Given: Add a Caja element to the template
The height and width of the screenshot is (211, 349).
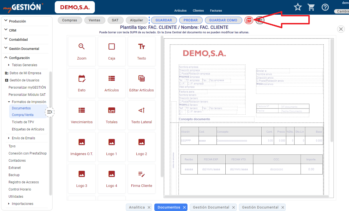Looking at the screenshot, I should [111, 51].
